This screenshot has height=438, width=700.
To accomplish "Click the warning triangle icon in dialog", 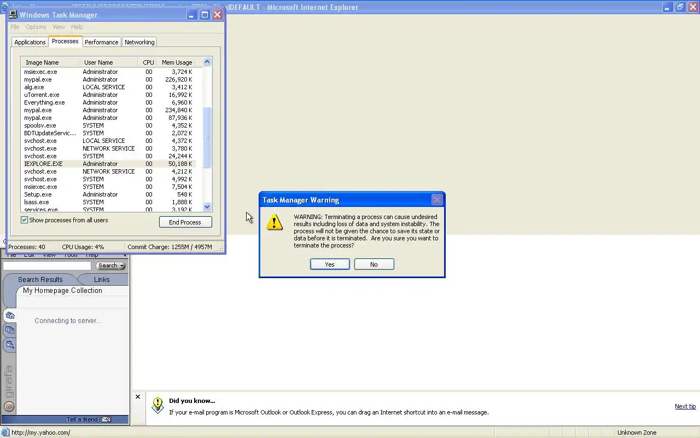I will coord(275,222).
